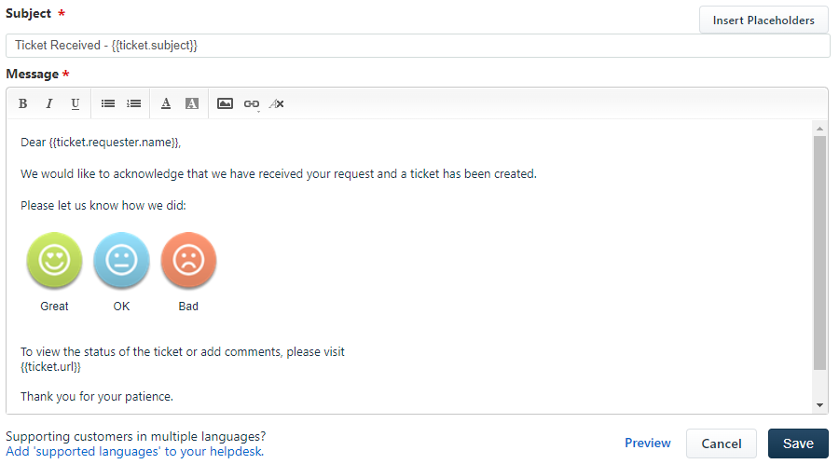Click the Insert Placeholders button
This screenshot has height=464, width=839.
(763, 20)
